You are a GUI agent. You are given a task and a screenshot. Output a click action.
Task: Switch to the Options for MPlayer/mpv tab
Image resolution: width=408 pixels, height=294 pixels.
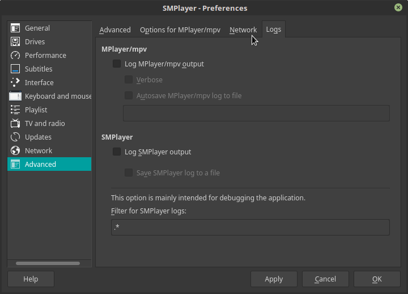[x=180, y=30]
